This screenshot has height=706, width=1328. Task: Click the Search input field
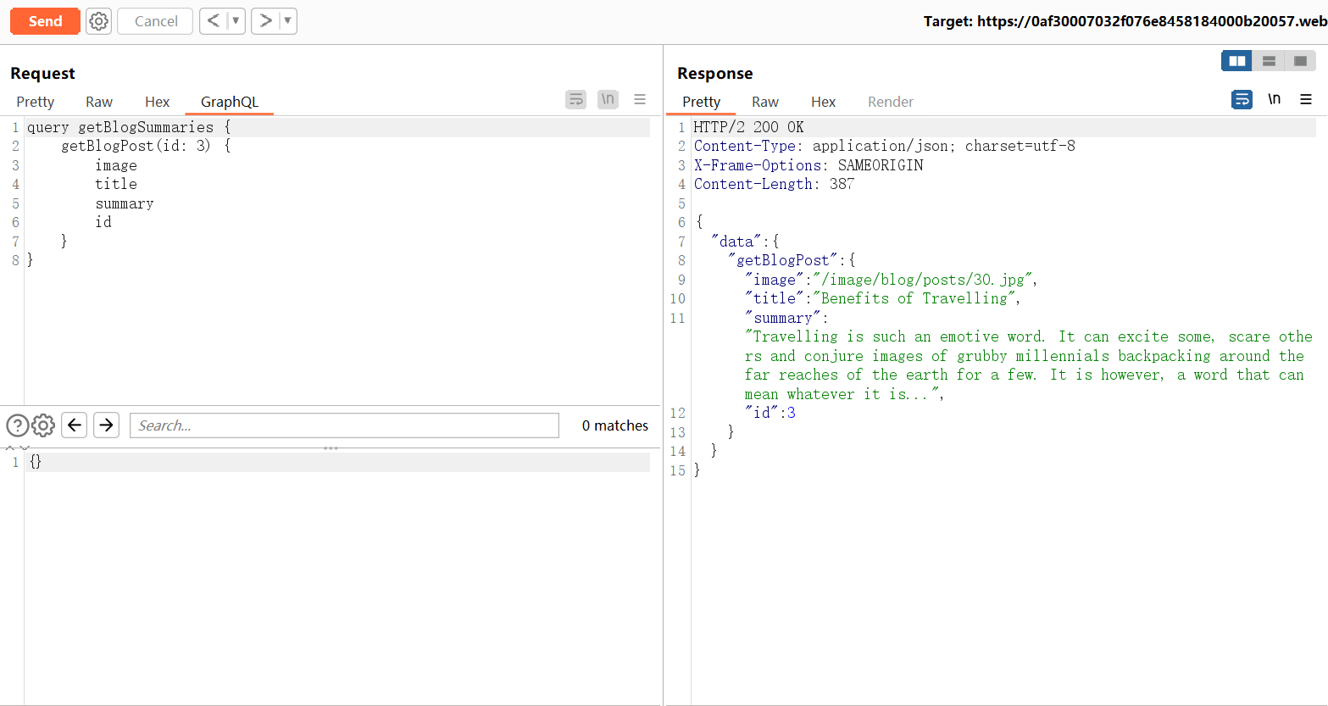tap(344, 425)
